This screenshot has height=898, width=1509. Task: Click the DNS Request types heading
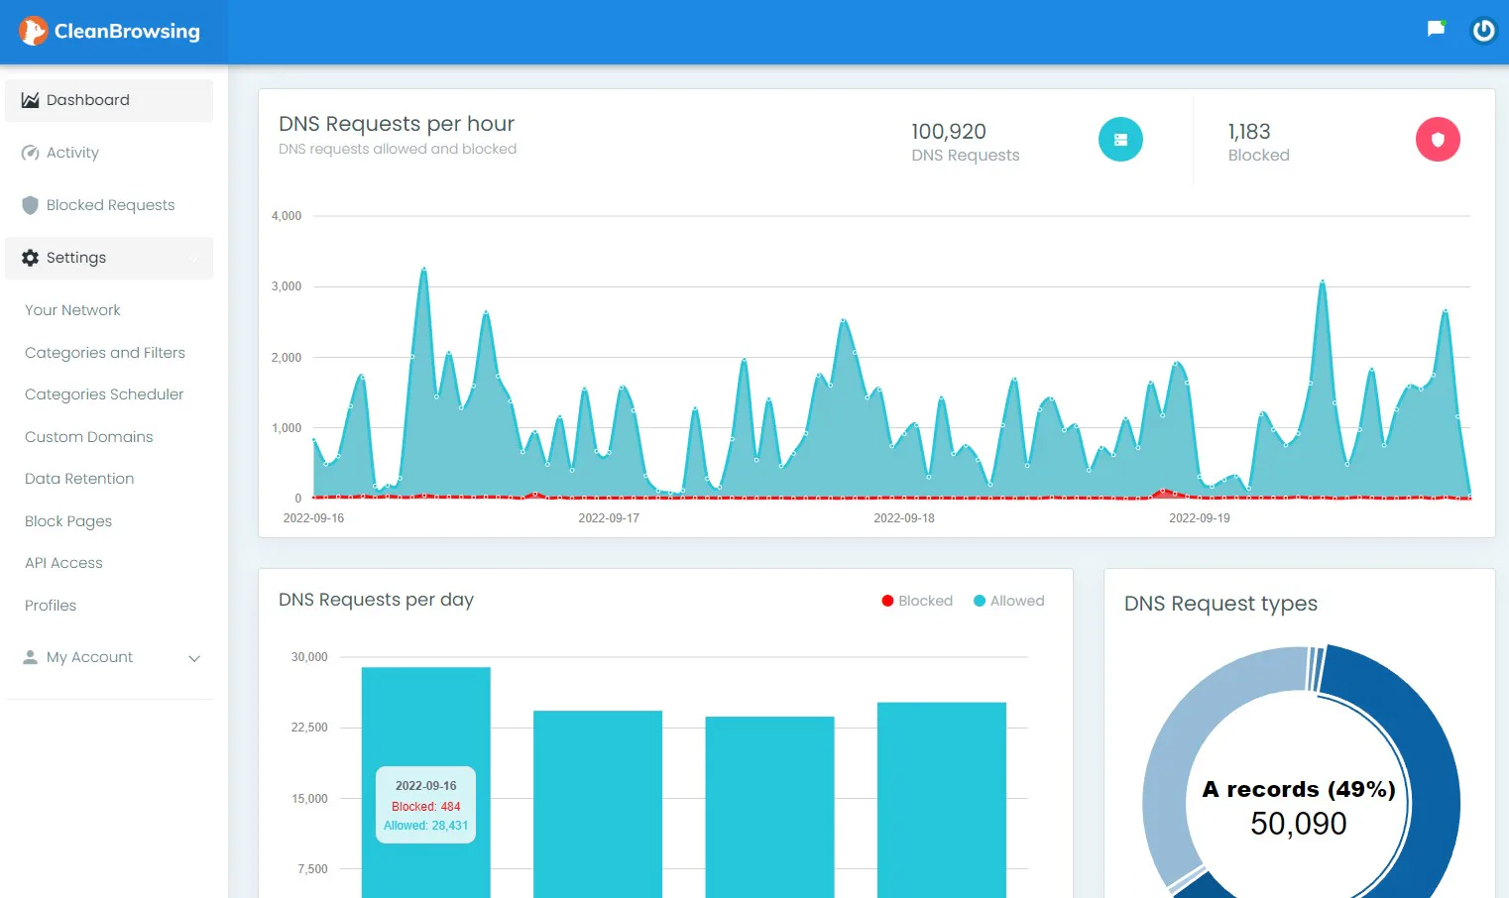point(1220,604)
